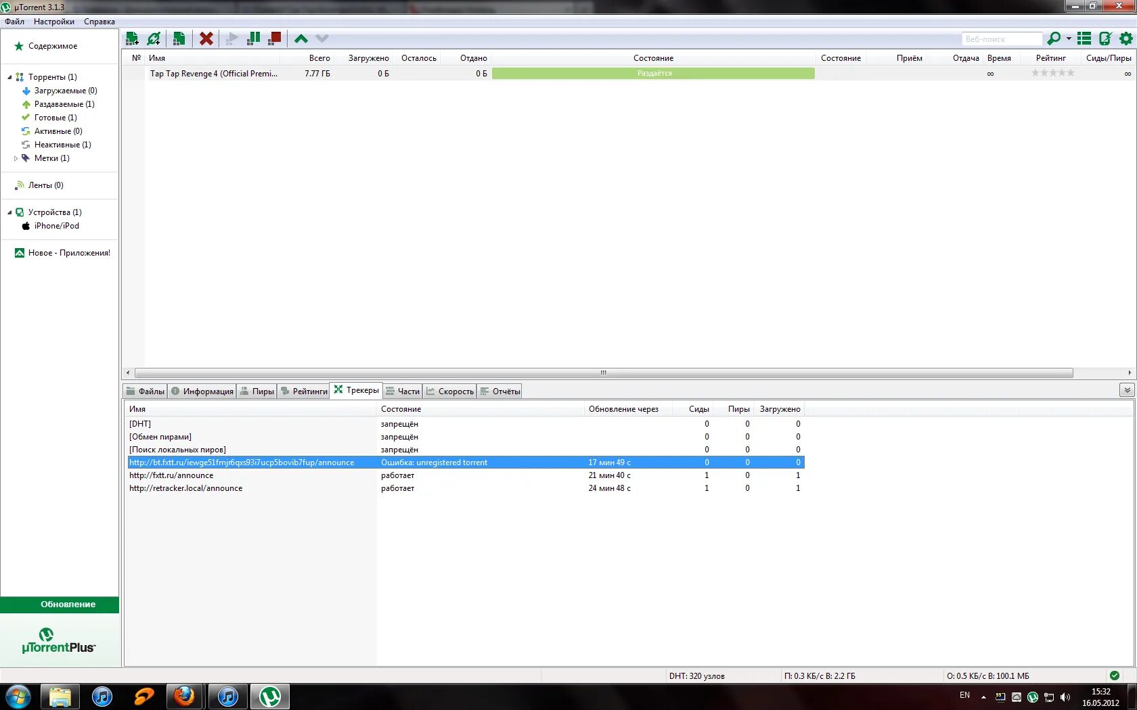Click the remote device icon in toolbar
The width and height of the screenshot is (1137, 710).
[1105, 39]
